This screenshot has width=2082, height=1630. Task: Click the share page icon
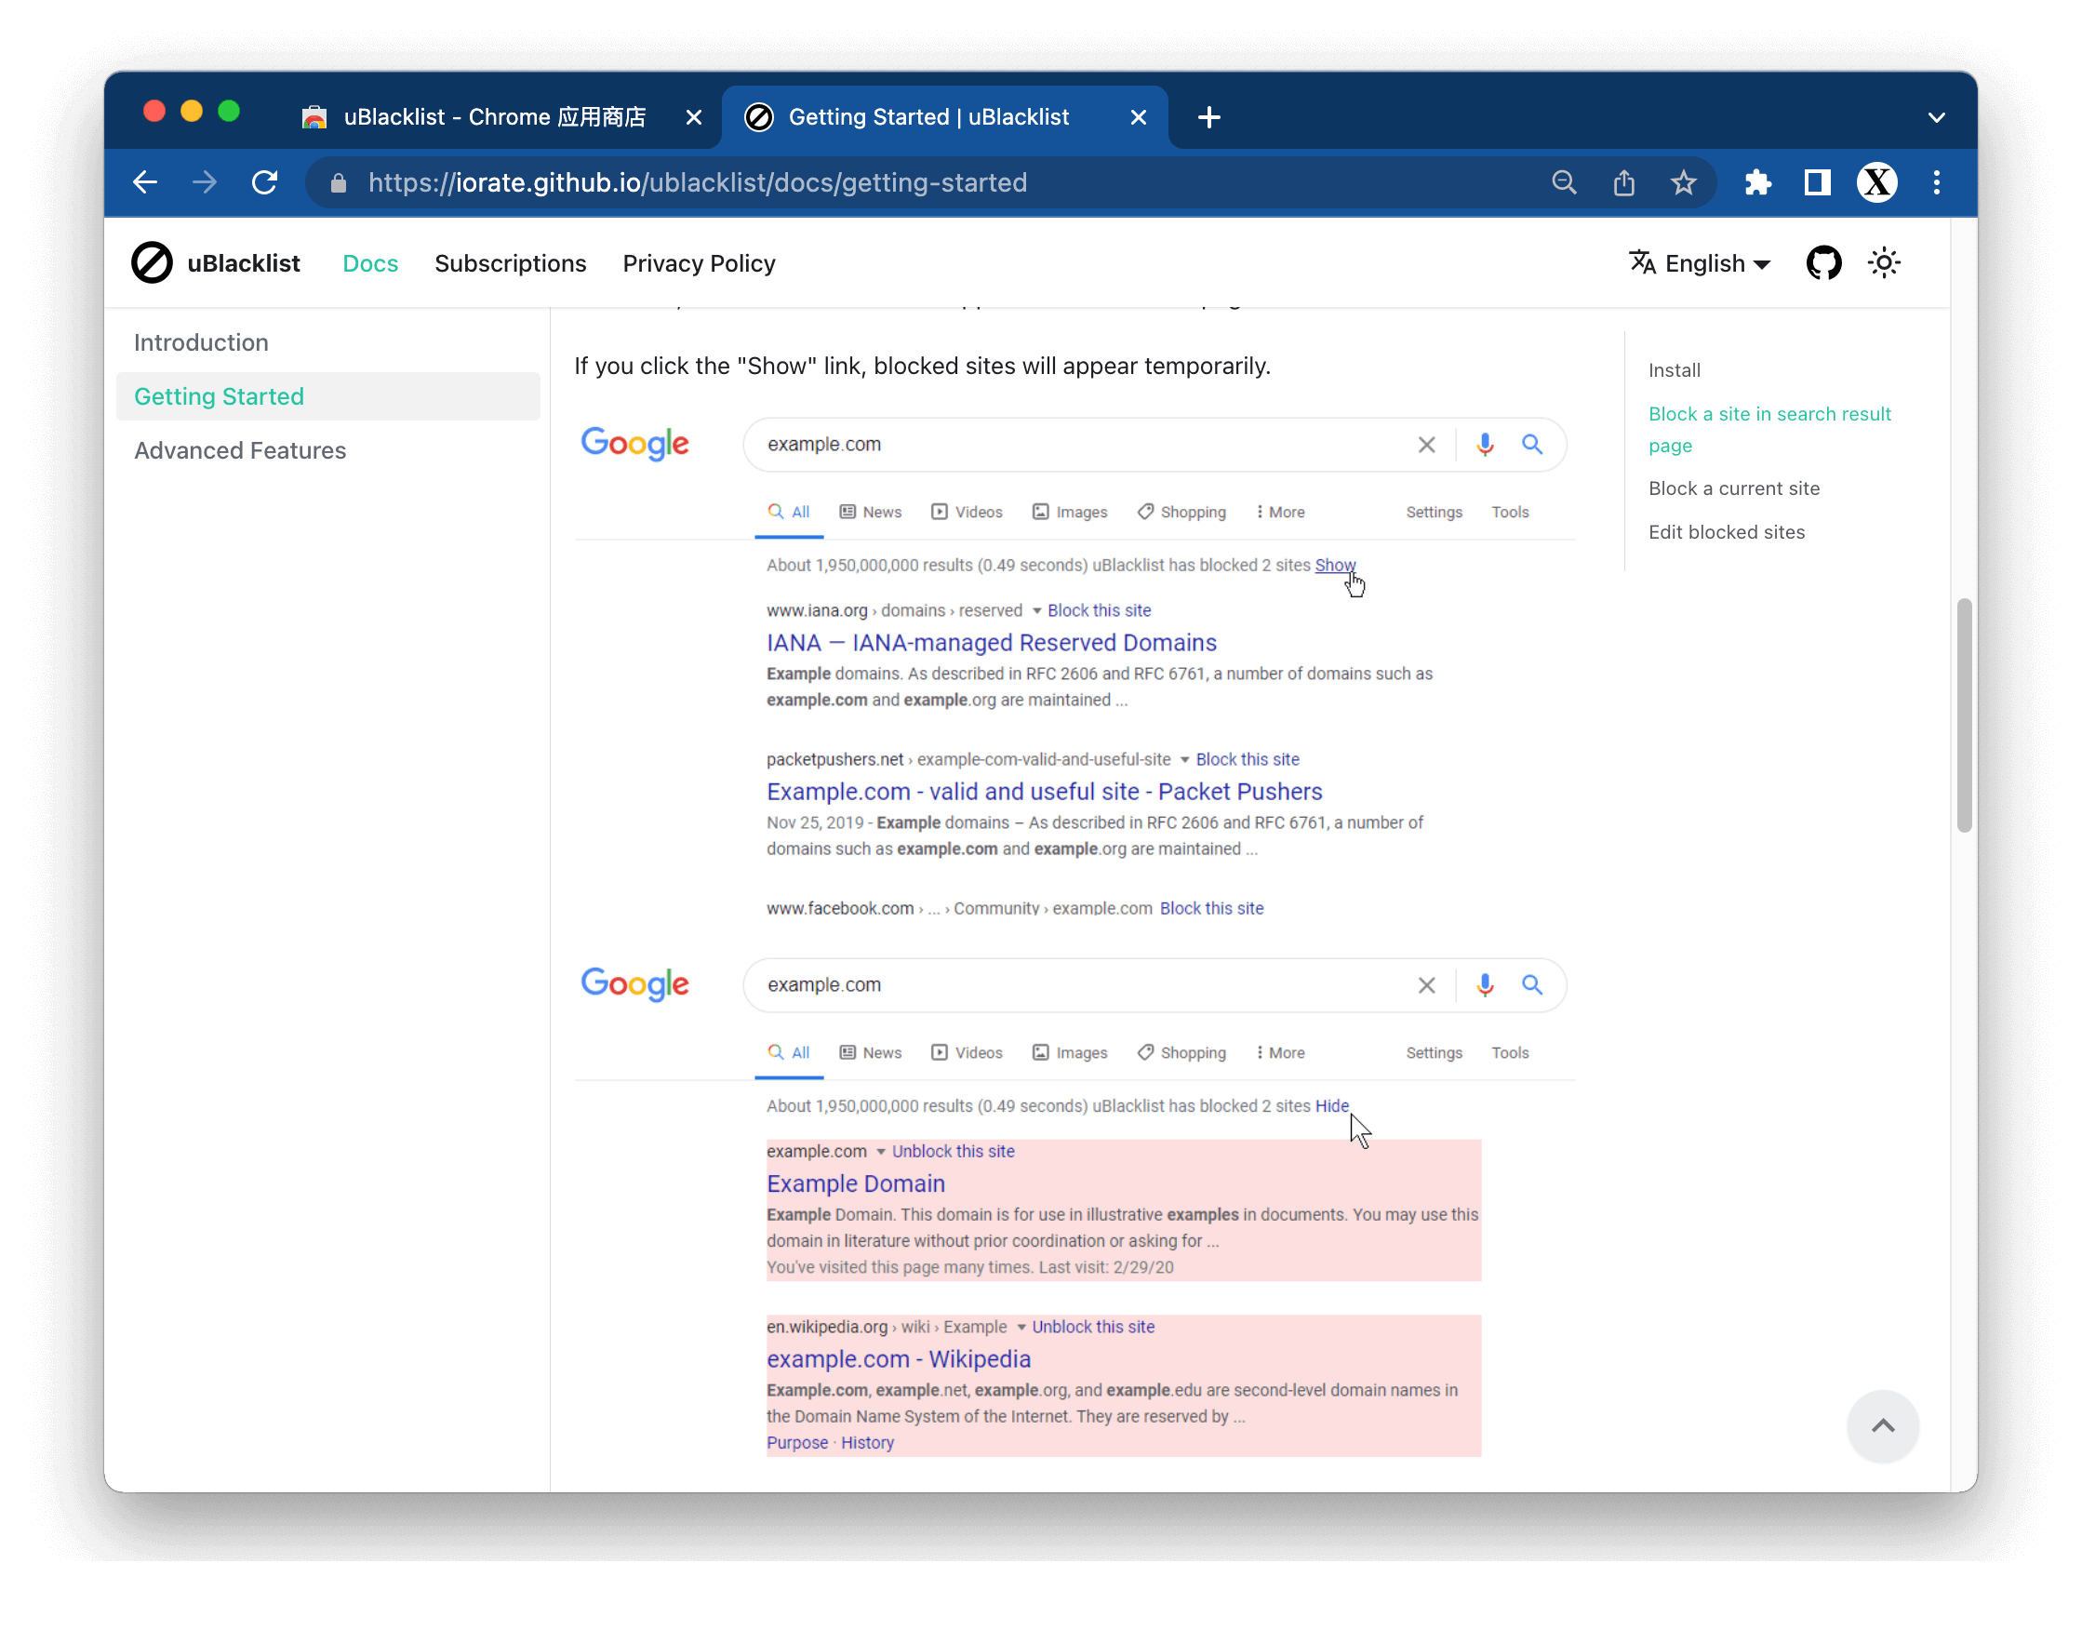1623,182
